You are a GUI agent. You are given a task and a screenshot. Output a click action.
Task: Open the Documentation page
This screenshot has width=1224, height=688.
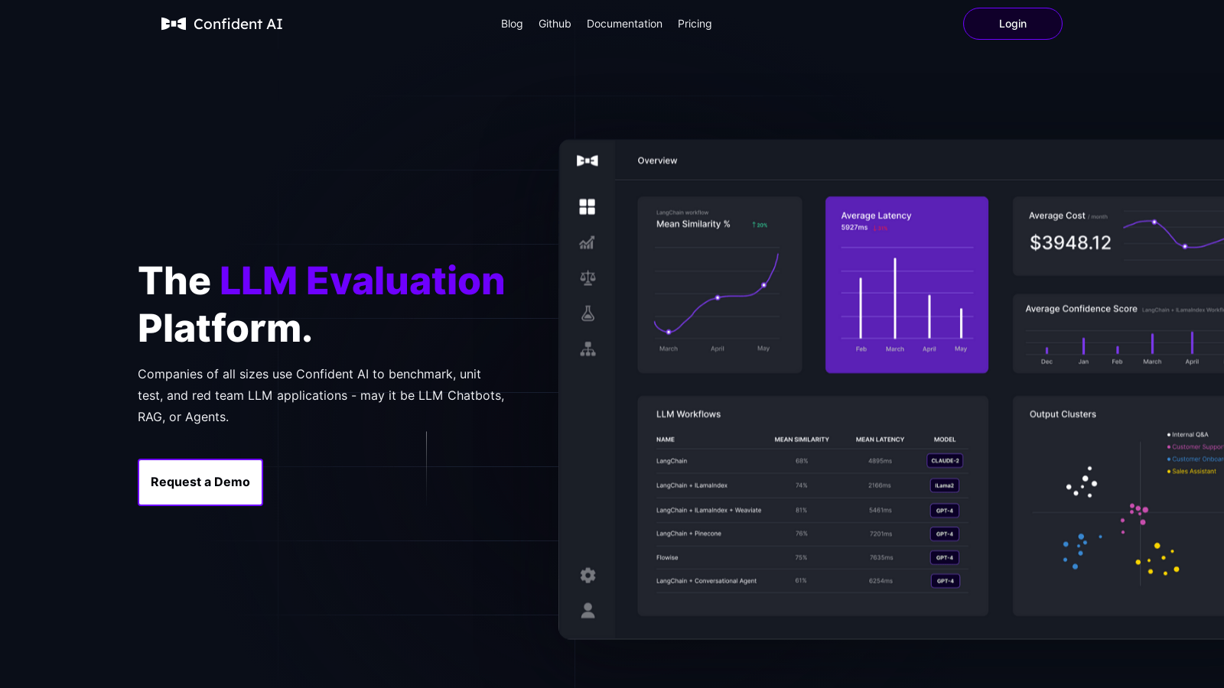[x=624, y=24]
